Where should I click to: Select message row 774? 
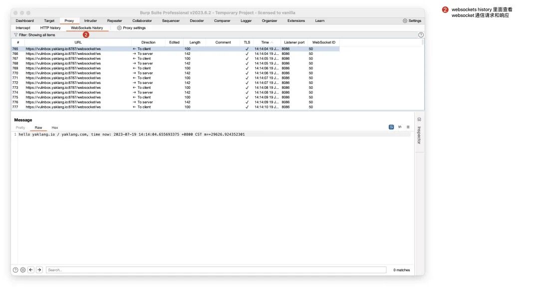(x=175, y=92)
